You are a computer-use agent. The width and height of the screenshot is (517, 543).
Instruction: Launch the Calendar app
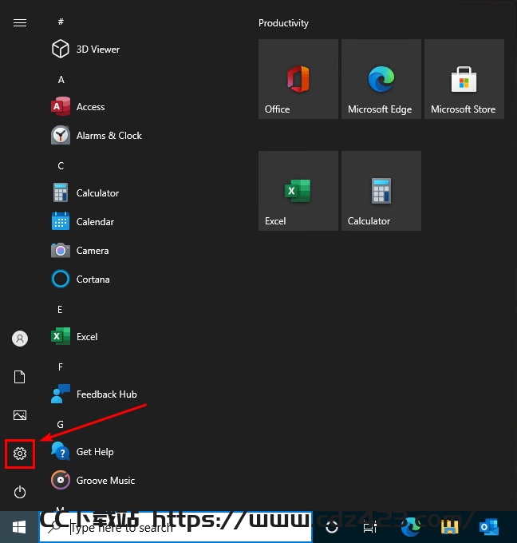click(82, 222)
